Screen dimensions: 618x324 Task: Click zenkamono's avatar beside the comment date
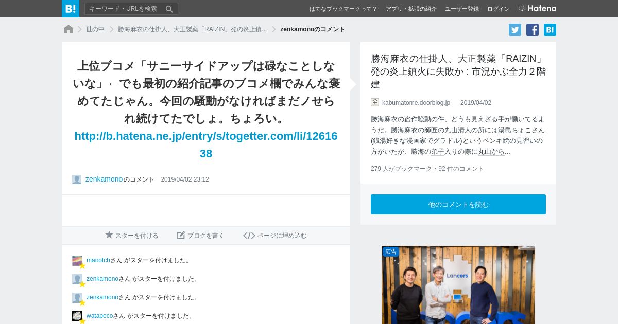coord(77,179)
